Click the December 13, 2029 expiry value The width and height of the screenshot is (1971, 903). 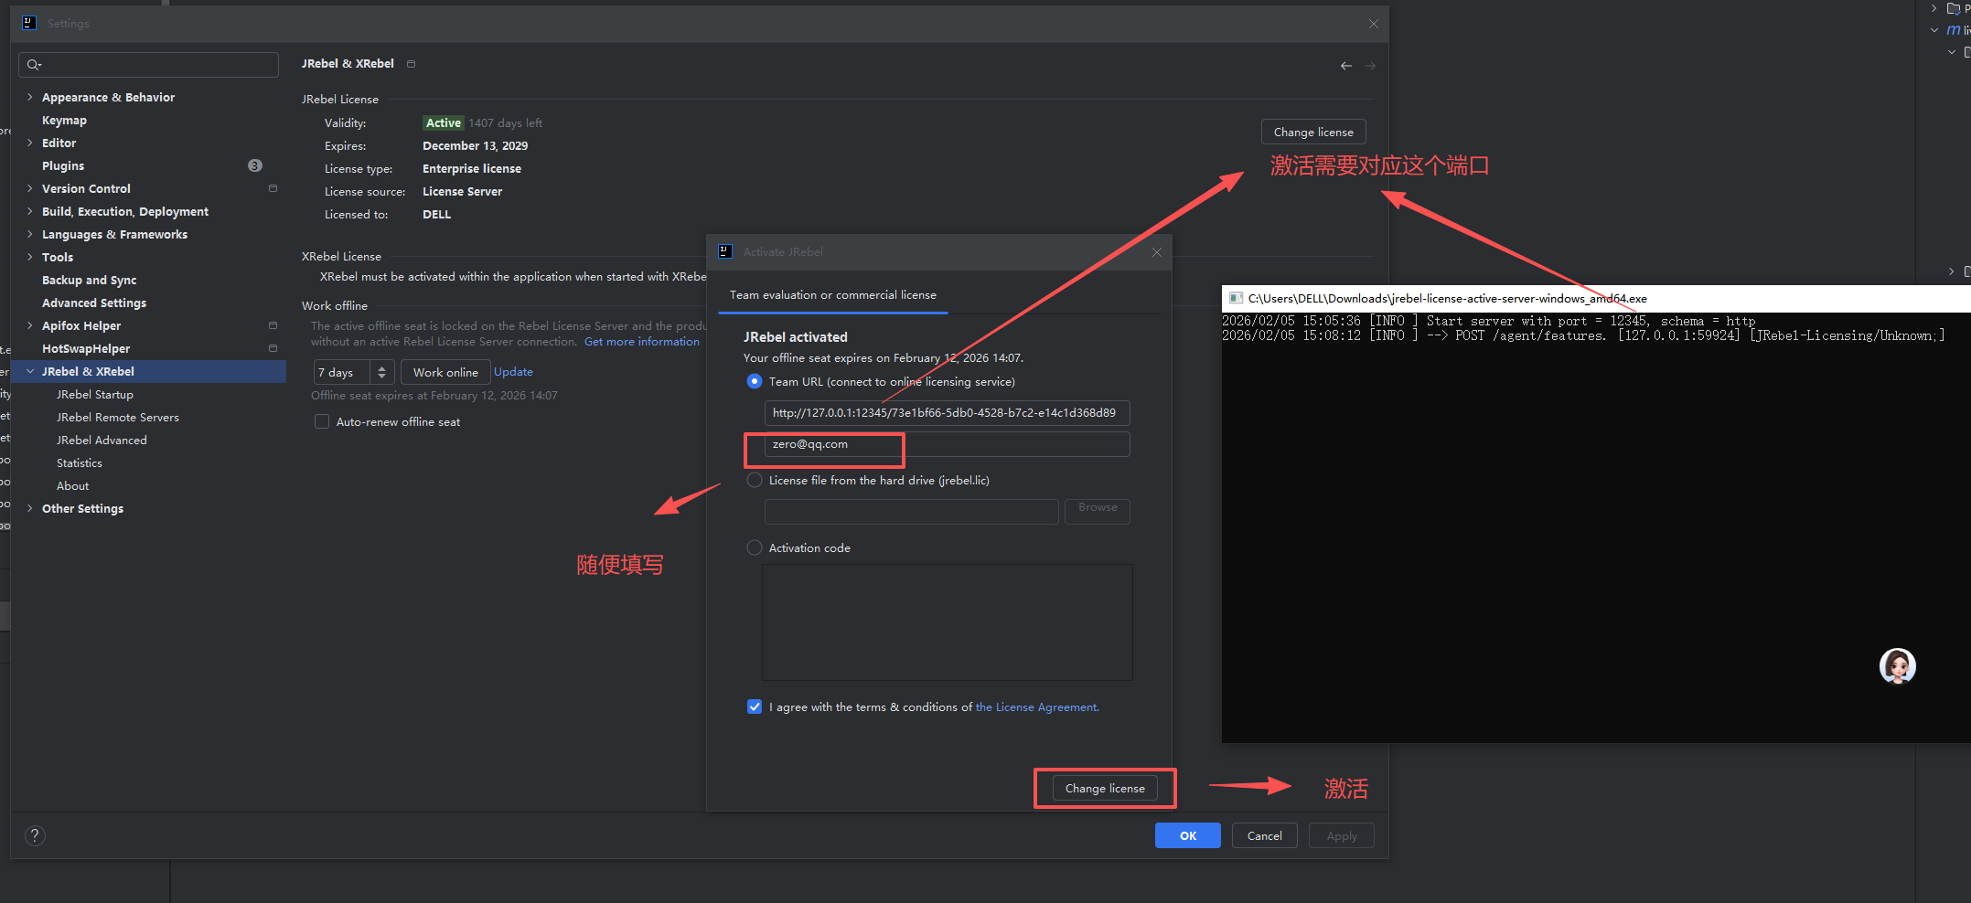click(475, 145)
